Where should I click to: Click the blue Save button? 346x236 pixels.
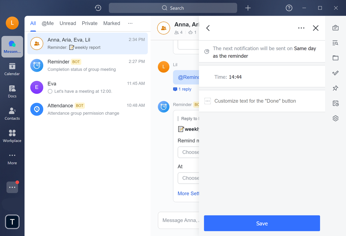pyautogui.click(x=262, y=223)
